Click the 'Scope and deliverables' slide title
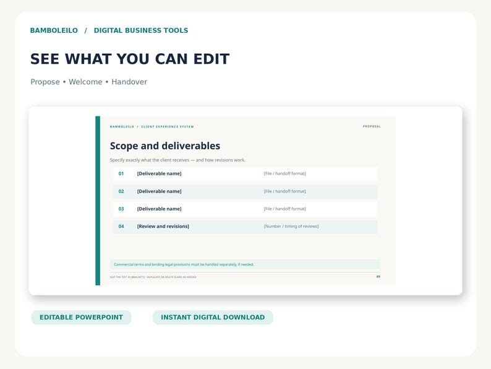Viewport: 491px width, 369px height. tap(165, 145)
